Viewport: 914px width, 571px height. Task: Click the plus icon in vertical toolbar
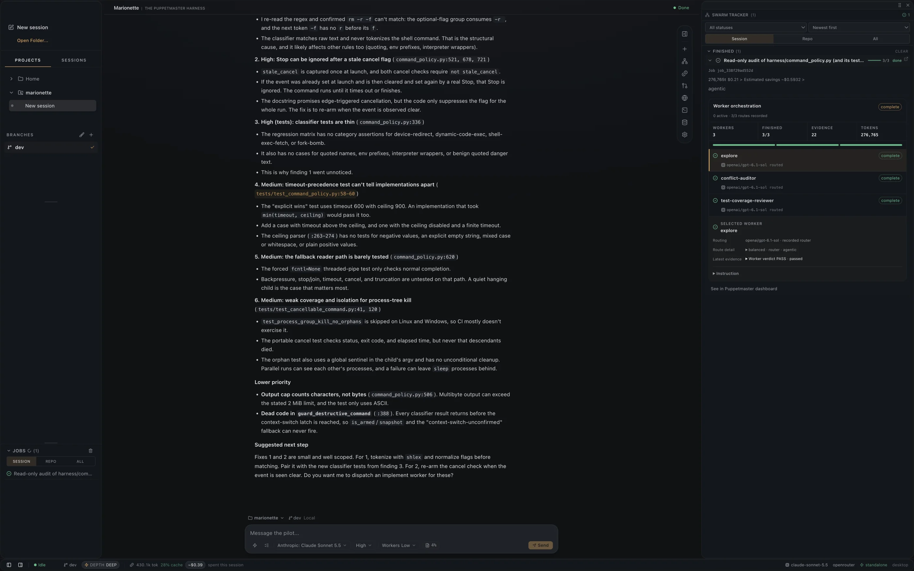pyautogui.click(x=685, y=49)
